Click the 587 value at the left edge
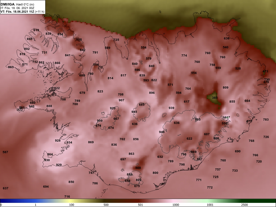 (5, 152)
